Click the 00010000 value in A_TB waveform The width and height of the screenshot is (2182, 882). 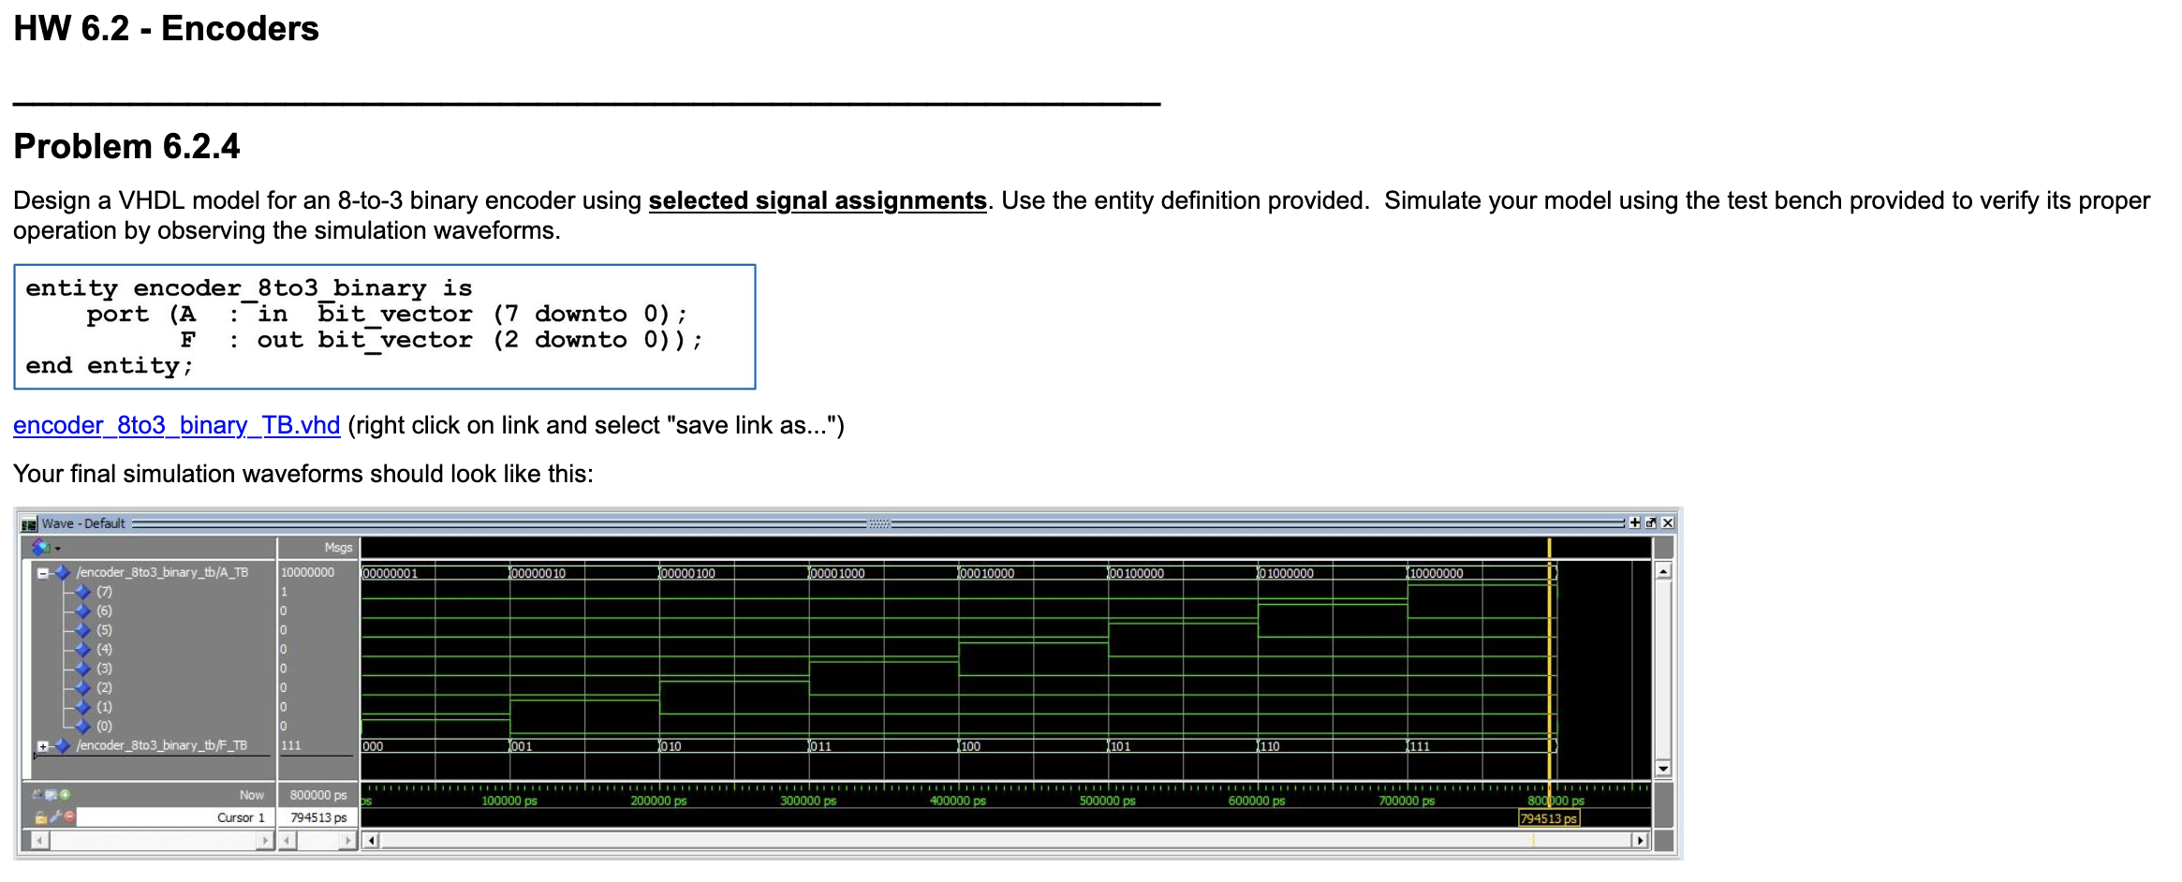click(986, 573)
